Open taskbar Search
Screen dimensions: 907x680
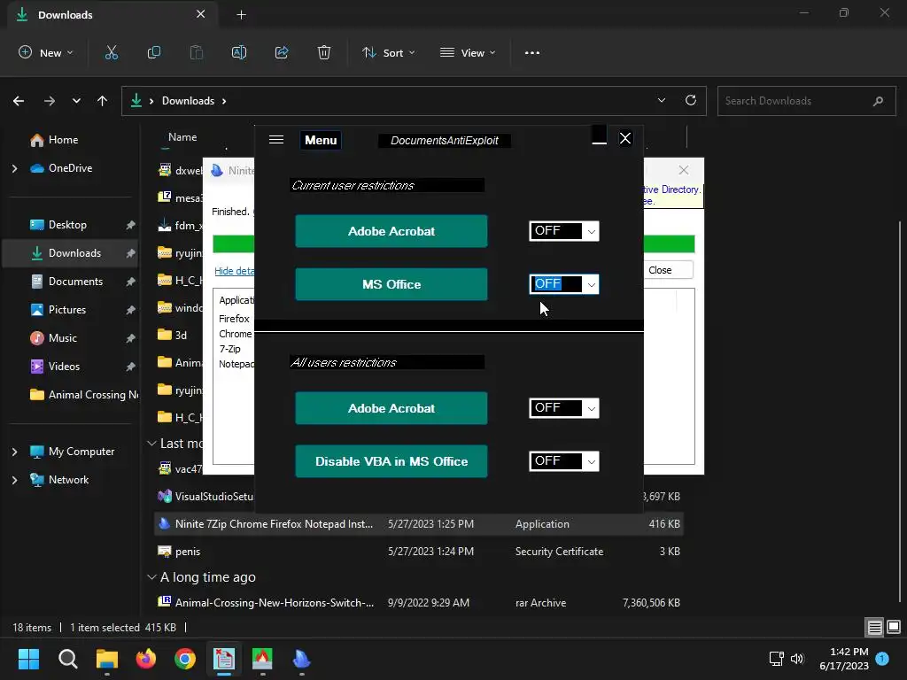pyautogui.click(x=67, y=659)
